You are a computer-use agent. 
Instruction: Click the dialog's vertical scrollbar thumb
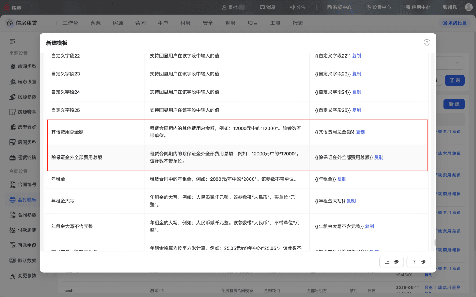(435, 242)
